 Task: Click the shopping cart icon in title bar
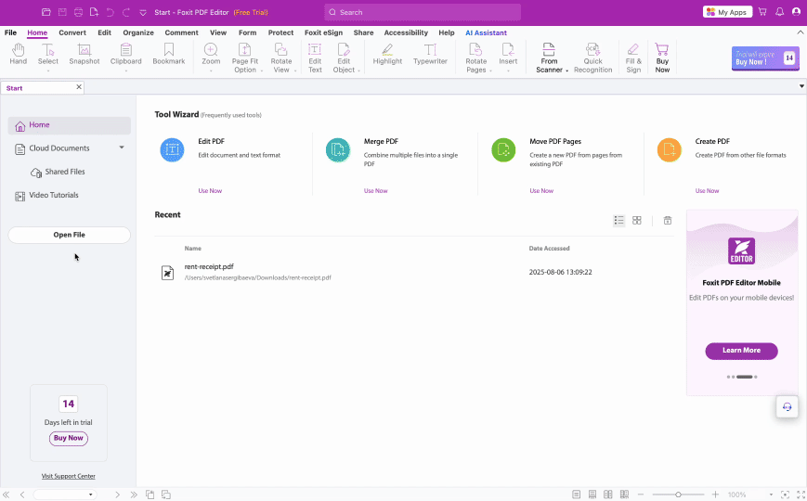pos(762,12)
